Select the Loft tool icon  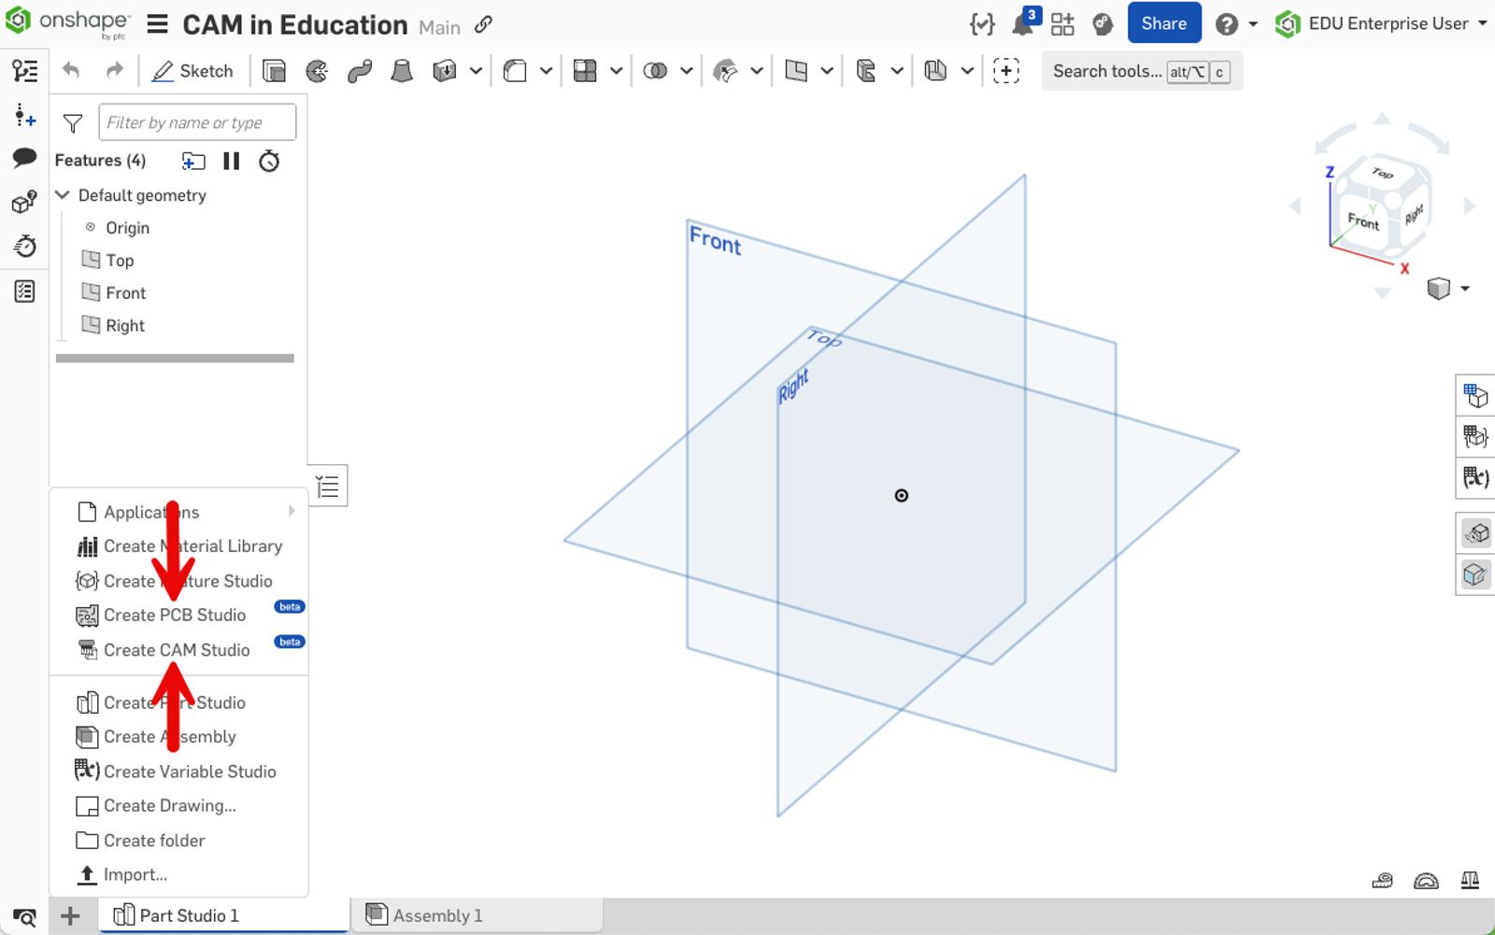click(402, 71)
